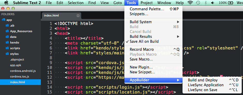Choose New Plugin… menu item

coord(153,67)
